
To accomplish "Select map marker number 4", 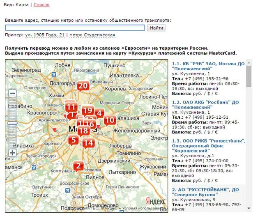I will click(99, 113).
